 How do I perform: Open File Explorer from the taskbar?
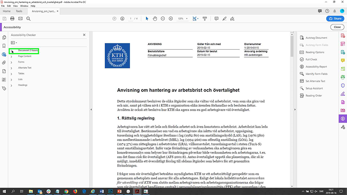tap(31, 191)
